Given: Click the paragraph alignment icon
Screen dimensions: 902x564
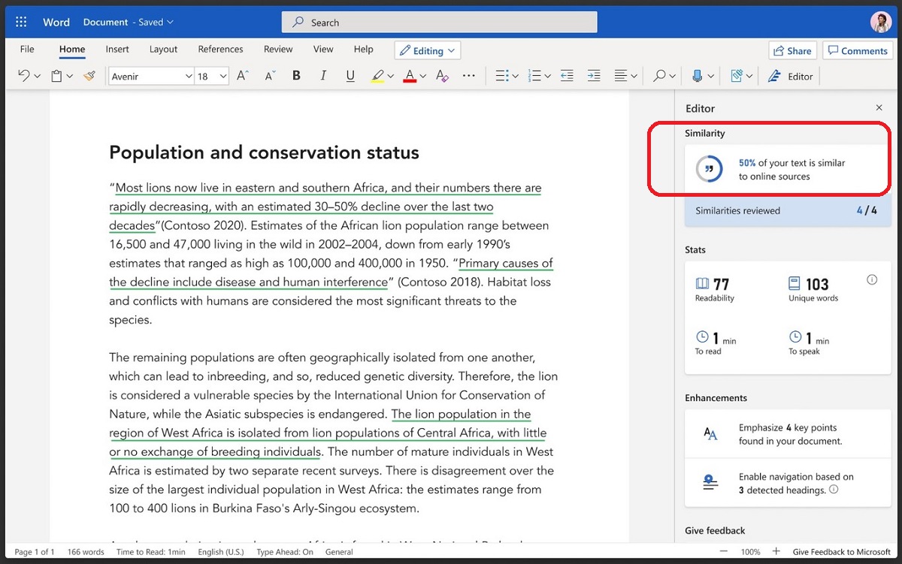Looking at the screenshot, I should click(621, 76).
